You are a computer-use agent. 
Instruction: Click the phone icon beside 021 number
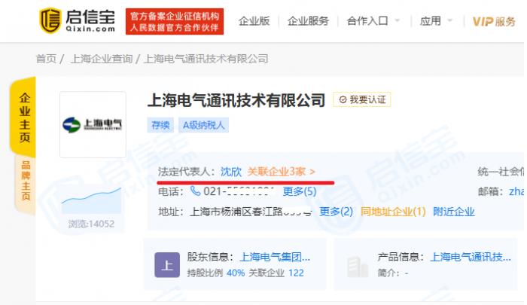click(x=195, y=191)
